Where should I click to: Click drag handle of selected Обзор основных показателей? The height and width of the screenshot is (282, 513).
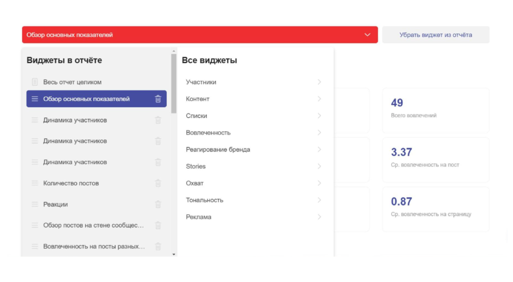coord(35,99)
